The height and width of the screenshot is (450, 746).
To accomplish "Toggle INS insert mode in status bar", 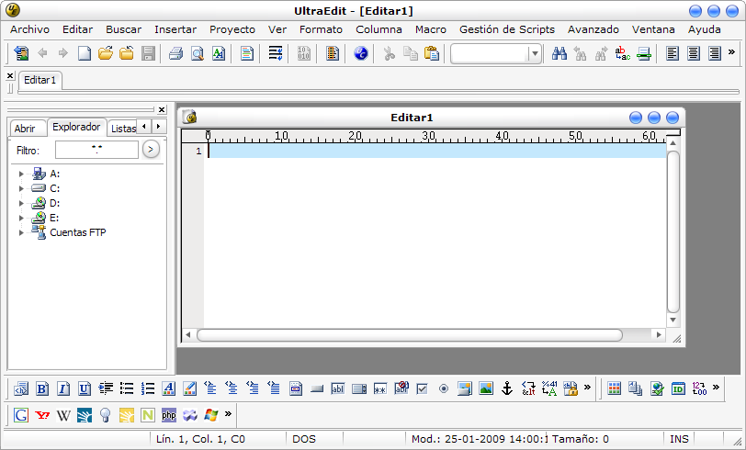I will click(679, 439).
